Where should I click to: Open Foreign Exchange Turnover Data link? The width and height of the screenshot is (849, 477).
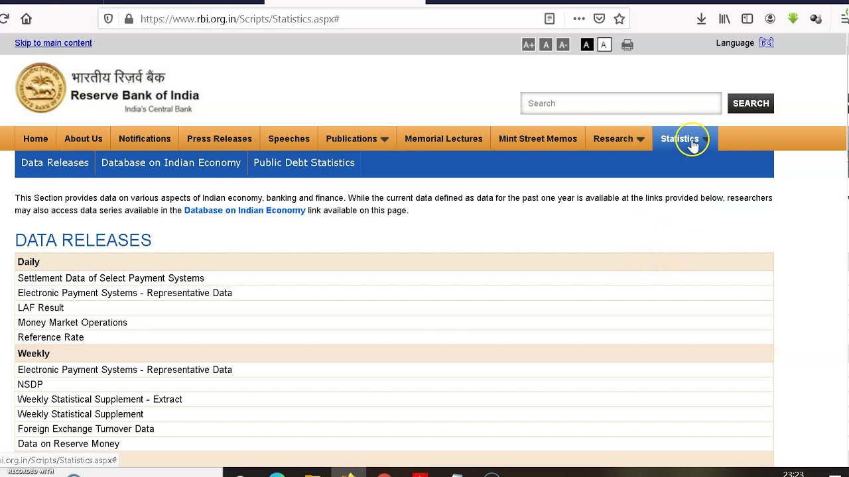(86, 429)
